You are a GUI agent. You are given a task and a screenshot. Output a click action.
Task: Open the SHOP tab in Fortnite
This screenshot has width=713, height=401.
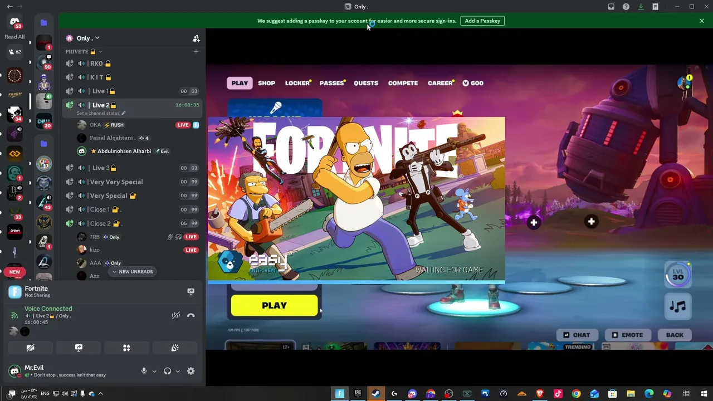tap(266, 83)
